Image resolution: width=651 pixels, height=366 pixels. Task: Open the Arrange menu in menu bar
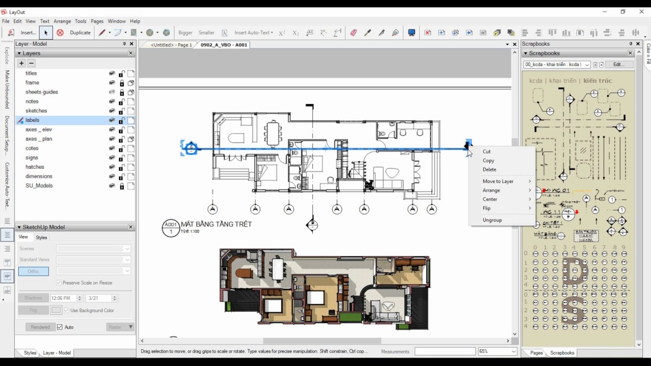point(62,21)
